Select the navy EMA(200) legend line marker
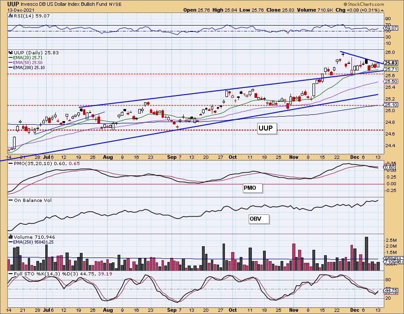 click(x=11, y=68)
